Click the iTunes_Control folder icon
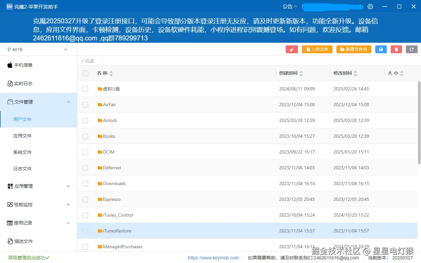The width and height of the screenshot is (421, 263). (100, 215)
